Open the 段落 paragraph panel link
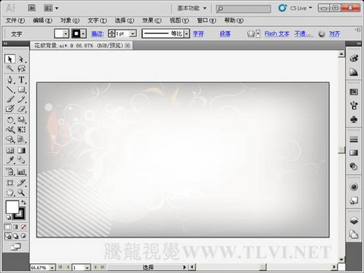This screenshot has height=273, width=364. point(225,33)
